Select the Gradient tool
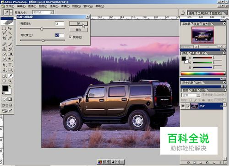 (x=10, y=54)
